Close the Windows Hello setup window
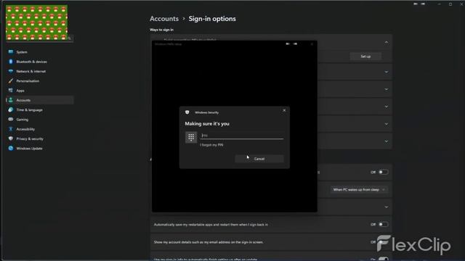The width and height of the screenshot is (465, 261). pyautogui.click(x=312, y=43)
